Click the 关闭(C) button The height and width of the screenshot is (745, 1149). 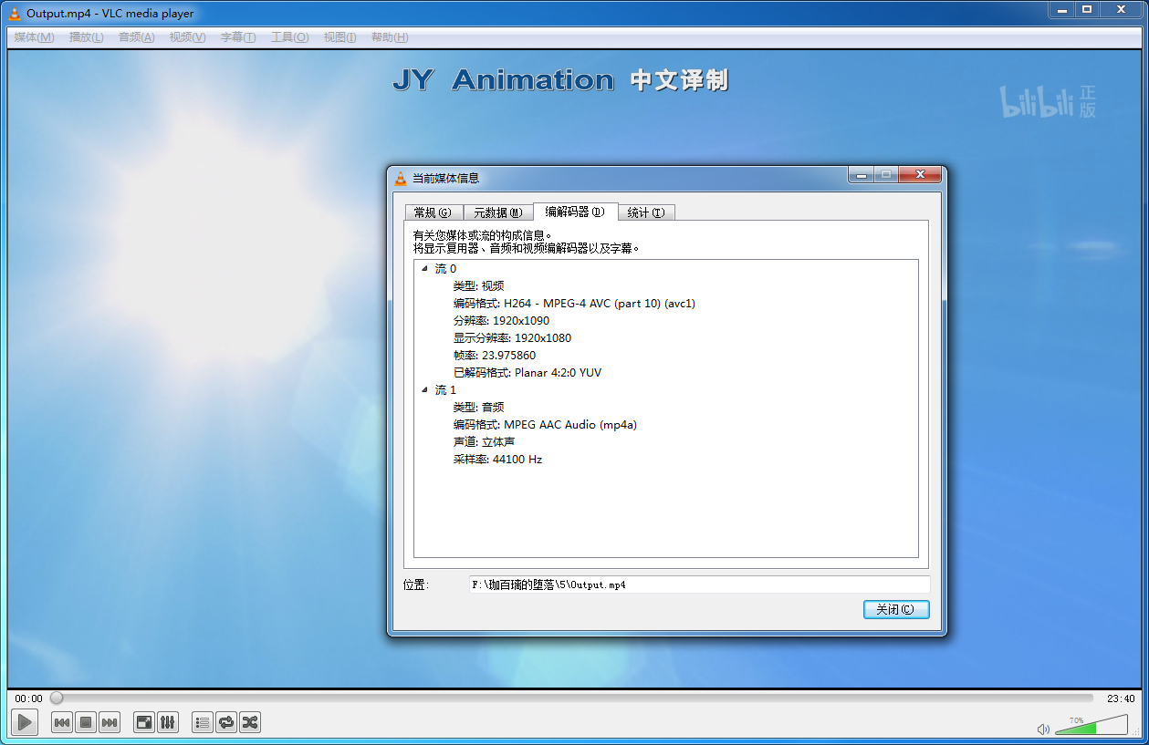(x=896, y=609)
